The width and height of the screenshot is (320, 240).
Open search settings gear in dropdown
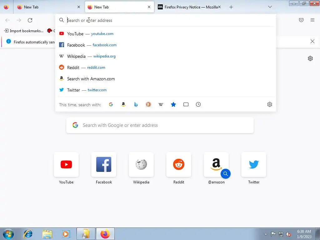pos(270,104)
